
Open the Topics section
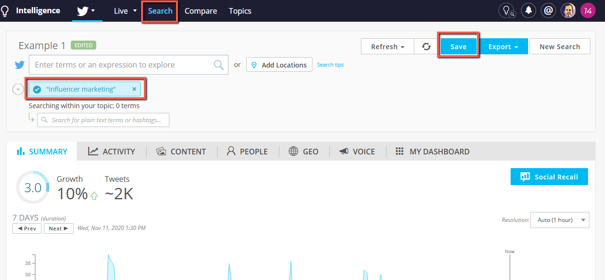pyautogui.click(x=240, y=11)
